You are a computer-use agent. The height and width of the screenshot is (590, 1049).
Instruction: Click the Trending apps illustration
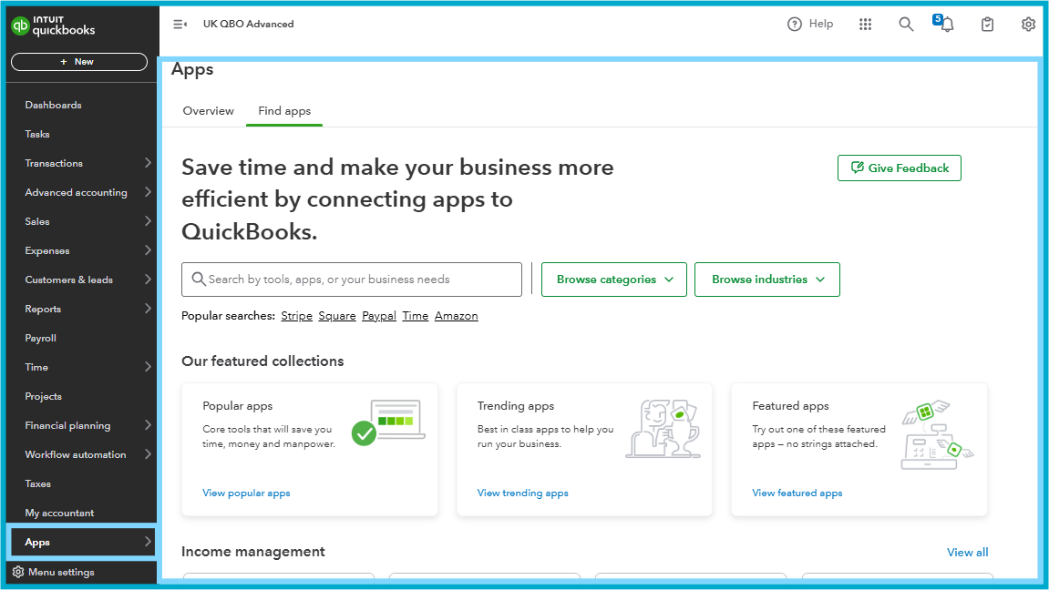[x=663, y=428]
